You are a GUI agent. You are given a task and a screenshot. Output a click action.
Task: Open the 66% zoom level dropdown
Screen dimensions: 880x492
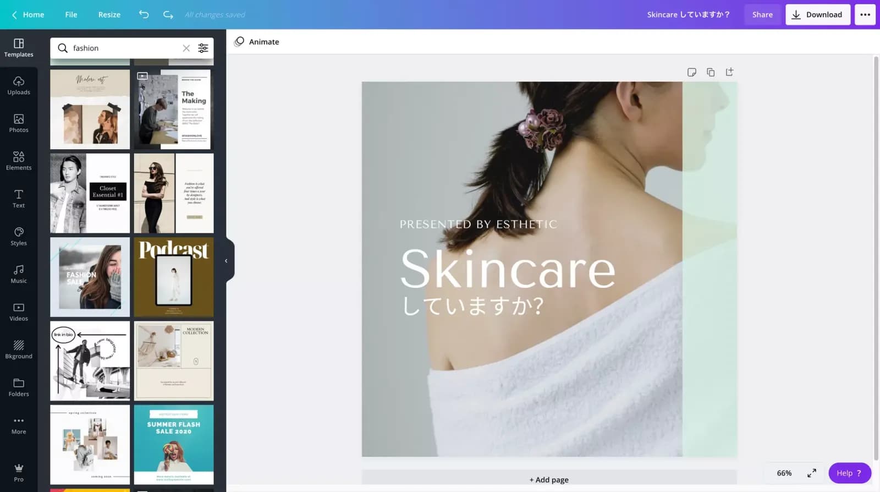(784, 473)
